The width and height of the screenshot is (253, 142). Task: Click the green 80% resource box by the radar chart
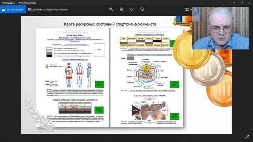tap(175, 84)
